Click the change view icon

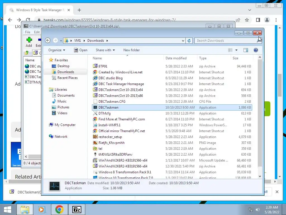(x=230, y=50)
